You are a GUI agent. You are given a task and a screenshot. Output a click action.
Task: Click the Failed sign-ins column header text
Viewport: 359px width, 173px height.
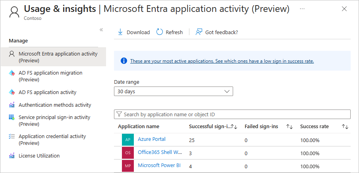click(x=261, y=127)
